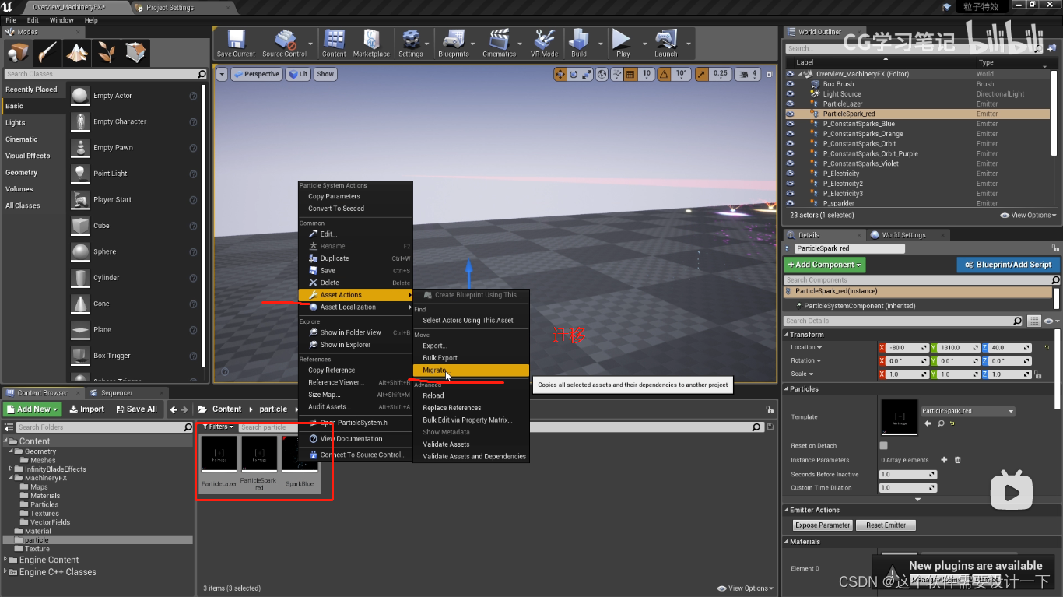1063x597 pixels.
Task: Click the VR Mode toolbar icon
Action: [x=544, y=43]
